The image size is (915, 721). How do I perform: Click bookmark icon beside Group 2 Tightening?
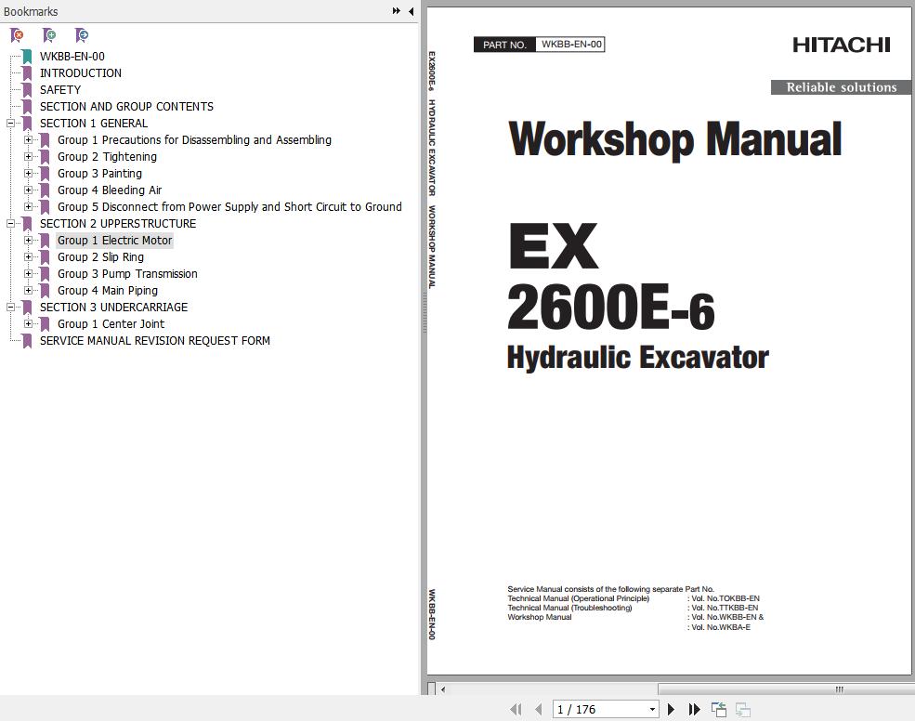coord(45,157)
